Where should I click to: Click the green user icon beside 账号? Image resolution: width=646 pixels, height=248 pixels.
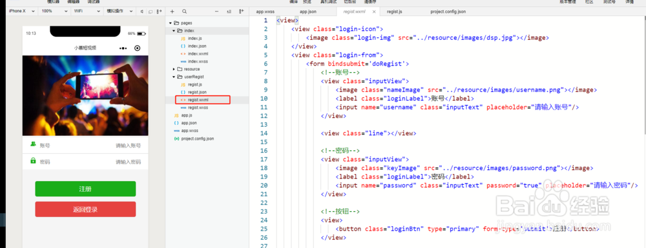33,144
